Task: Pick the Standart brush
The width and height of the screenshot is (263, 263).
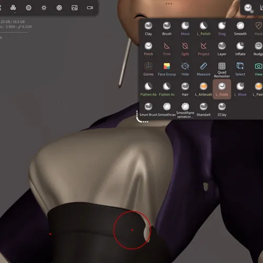Action: (x=204, y=109)
